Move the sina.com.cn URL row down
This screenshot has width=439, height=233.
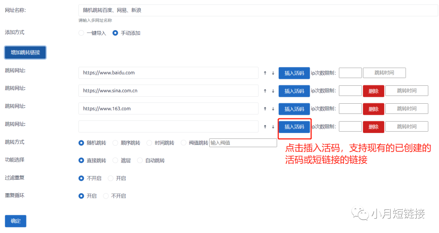point(273,91)
